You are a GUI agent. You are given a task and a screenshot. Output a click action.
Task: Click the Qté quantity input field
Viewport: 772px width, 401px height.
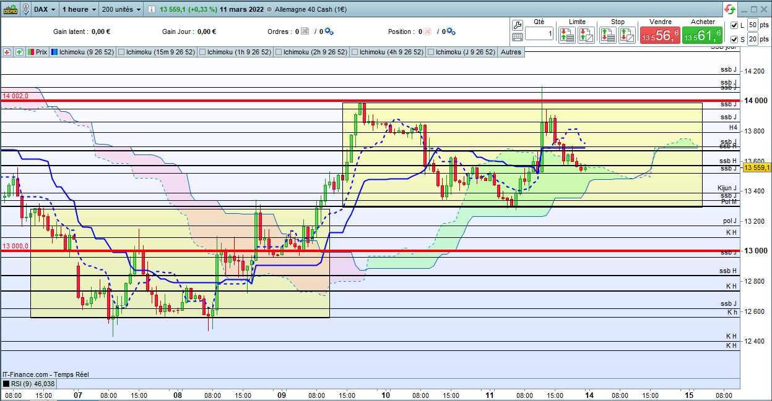[539, 34]
